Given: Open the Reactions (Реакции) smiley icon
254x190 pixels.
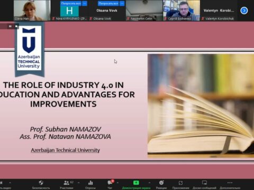Looking at the screenshot, I should (x=161, y=183).
